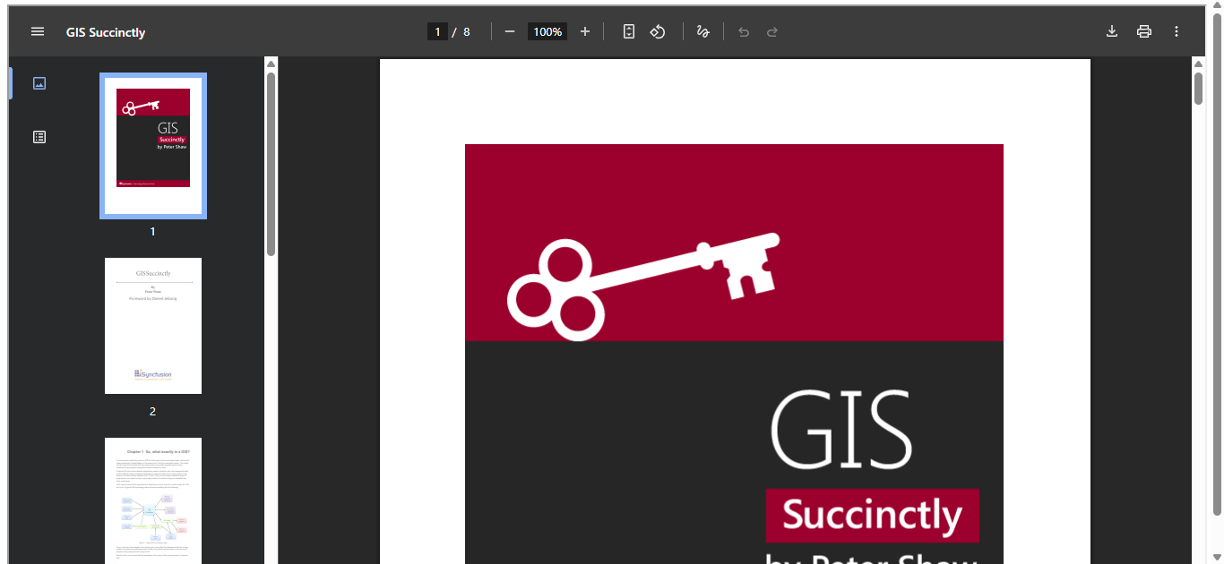Click the 100% zoom level field
The image size is (1224, 564).
point(547,31)
